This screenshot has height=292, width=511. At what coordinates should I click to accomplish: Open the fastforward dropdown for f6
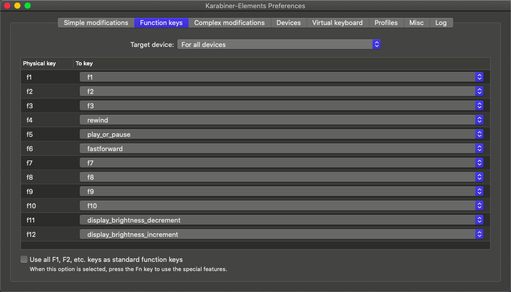coord(281,149)
